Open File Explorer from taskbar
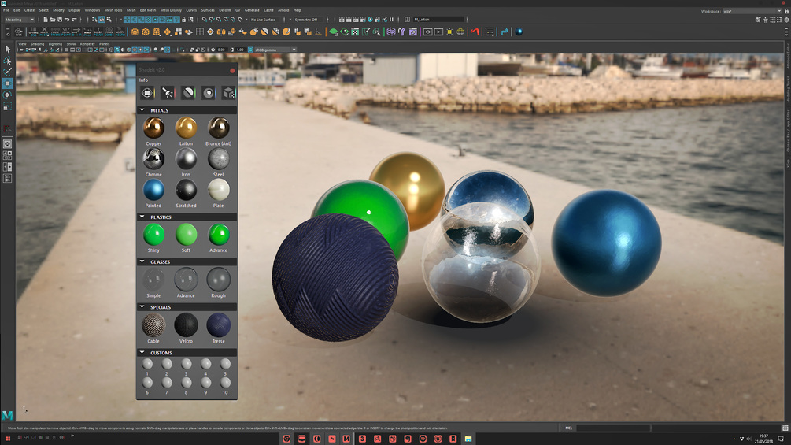 (468, 439)
